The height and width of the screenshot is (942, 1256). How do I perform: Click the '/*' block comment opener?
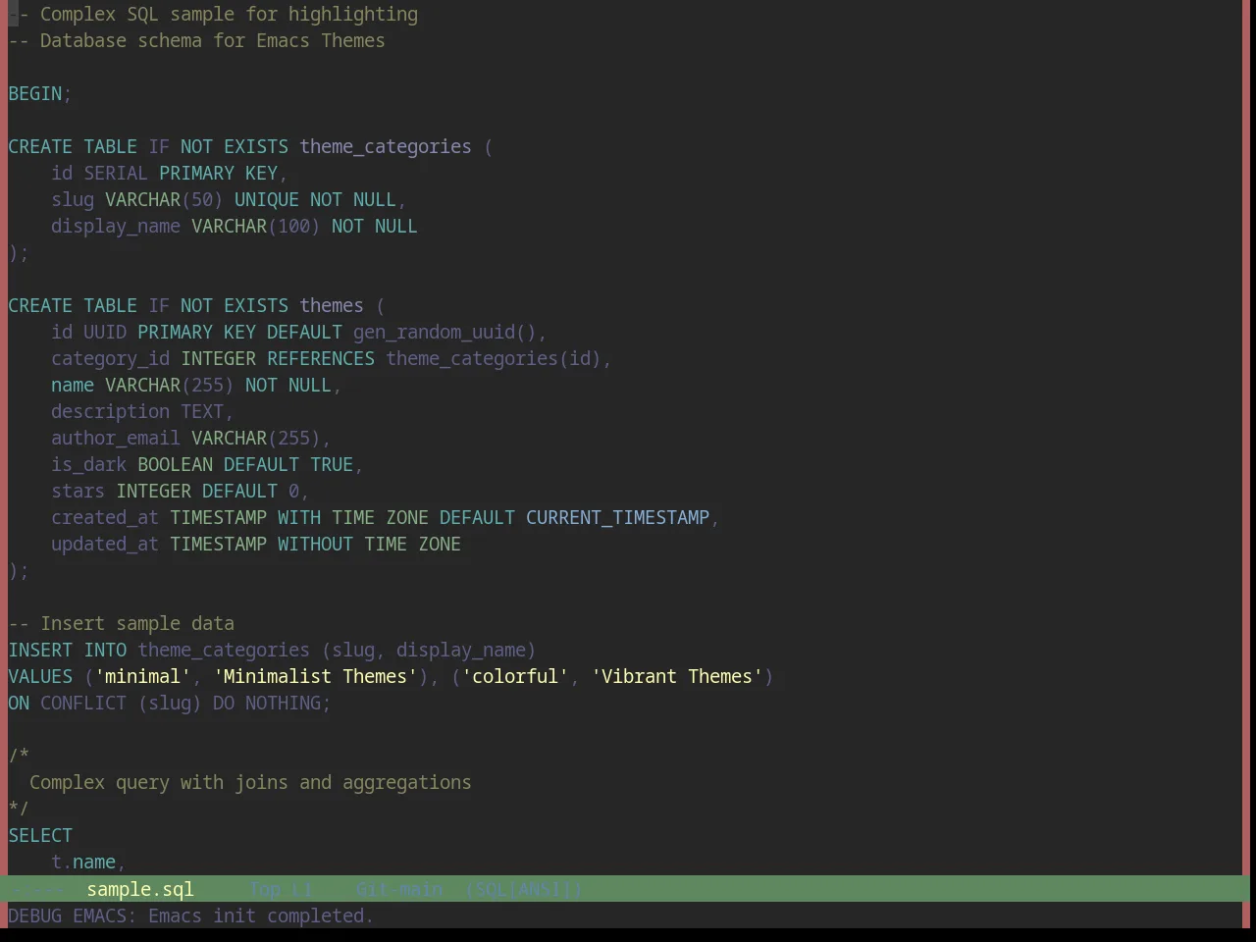coord(19,757)
